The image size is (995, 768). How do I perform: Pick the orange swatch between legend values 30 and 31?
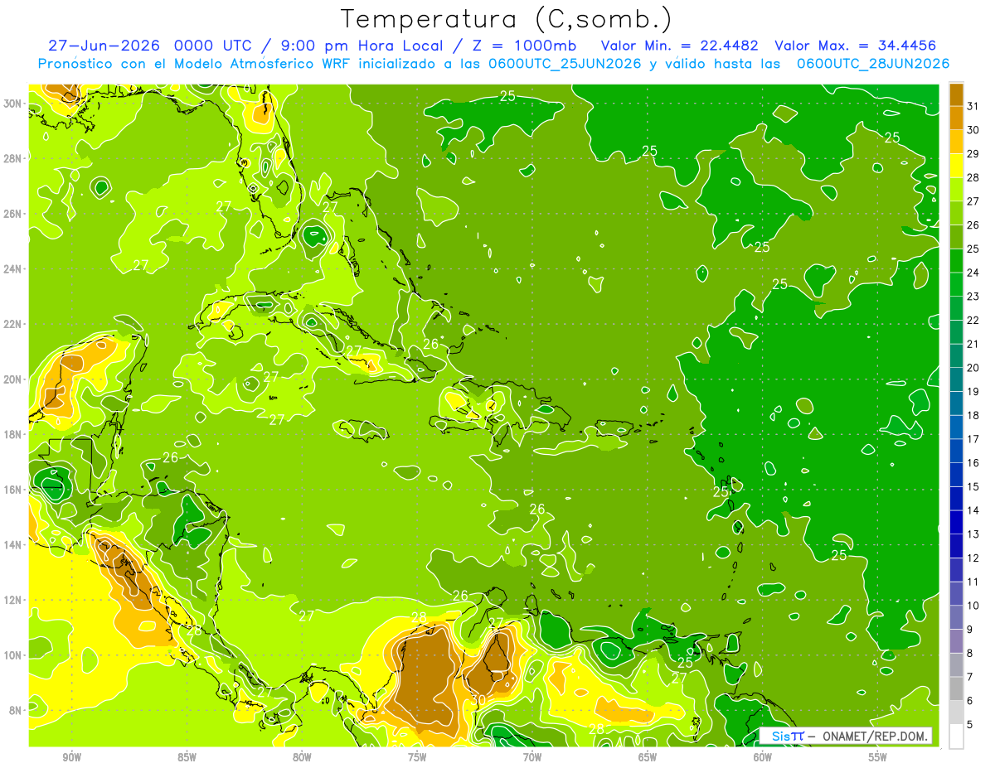pyautogui.click(x=956, y=118)
